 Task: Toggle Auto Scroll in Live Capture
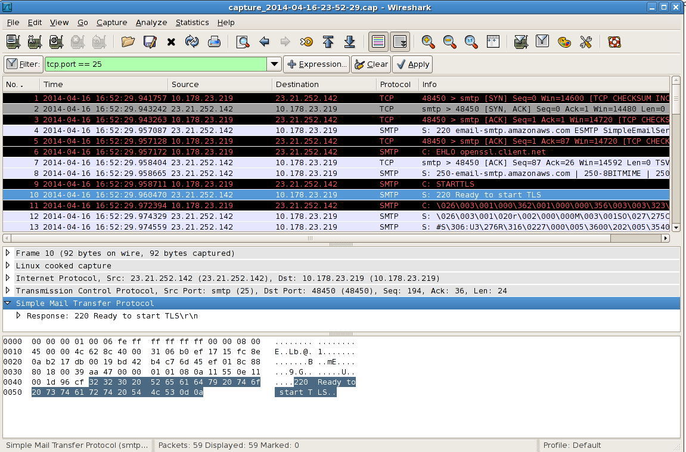coord(400,42)
